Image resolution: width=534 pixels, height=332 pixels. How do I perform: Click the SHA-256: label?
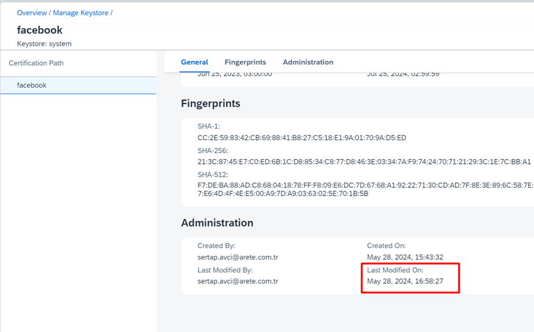point(213,150)
